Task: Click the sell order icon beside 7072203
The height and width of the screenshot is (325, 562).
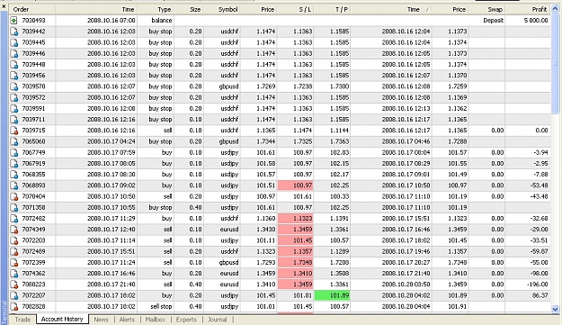Action: point(13,240)
